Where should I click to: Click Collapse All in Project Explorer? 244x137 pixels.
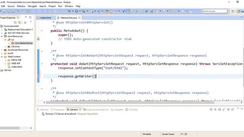point(15,22)
